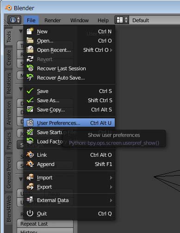Click the Recover Last Session clock icon
Screen dimensions: 180x233
[30, 68]
